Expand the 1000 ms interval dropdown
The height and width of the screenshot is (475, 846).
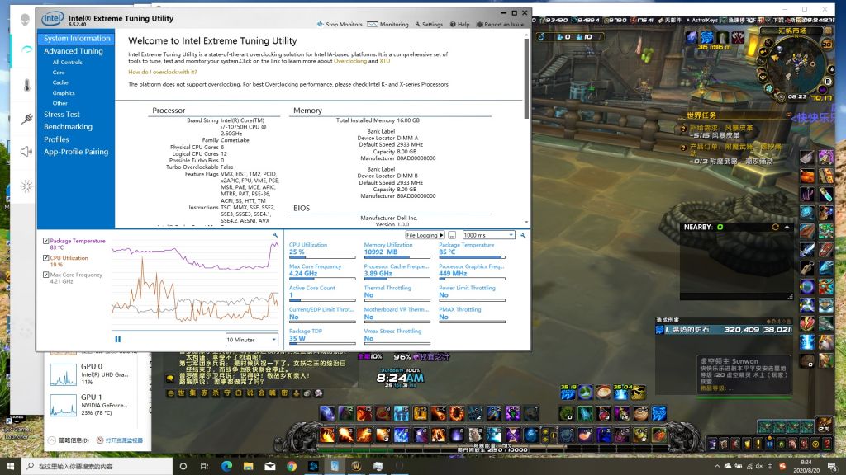point(488,235)
